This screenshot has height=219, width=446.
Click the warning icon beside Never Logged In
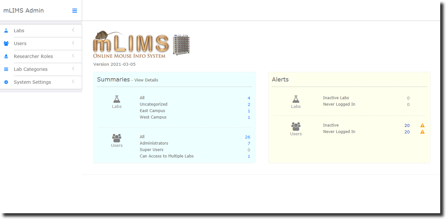(422, 132)
